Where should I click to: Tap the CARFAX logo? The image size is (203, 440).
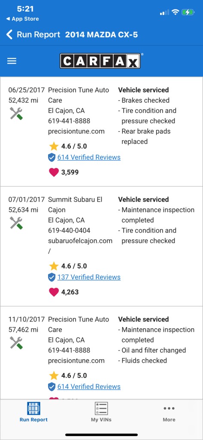(100, 61)
